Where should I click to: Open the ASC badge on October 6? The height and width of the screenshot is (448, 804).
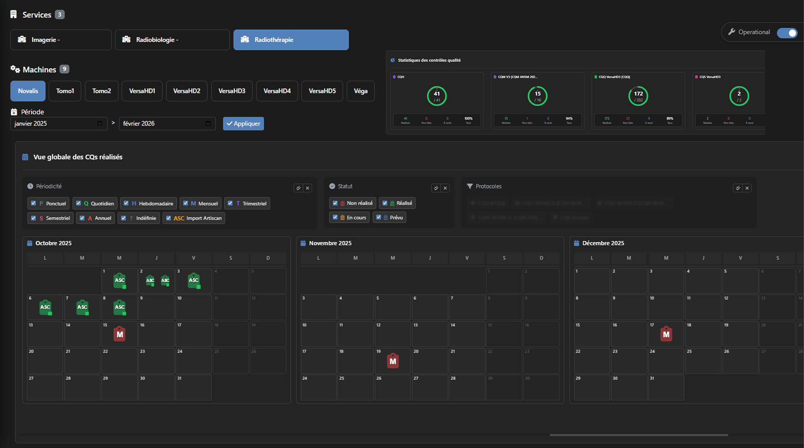pos(45,307)
